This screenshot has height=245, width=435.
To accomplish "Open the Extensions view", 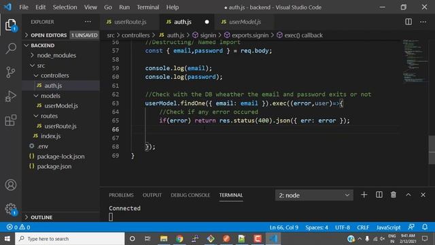I will (x=11, y=120).
